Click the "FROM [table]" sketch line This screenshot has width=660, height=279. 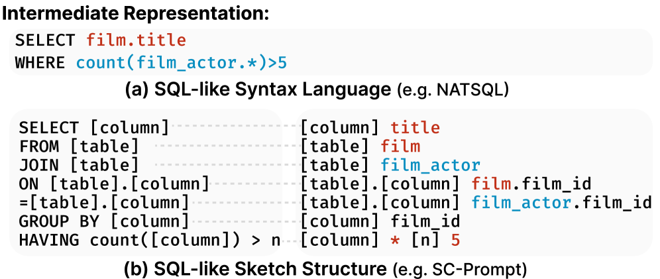pos(79,146)
